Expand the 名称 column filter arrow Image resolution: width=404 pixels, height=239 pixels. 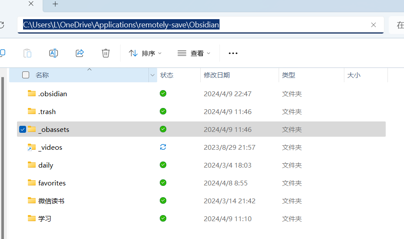click(x=152, y=75)
